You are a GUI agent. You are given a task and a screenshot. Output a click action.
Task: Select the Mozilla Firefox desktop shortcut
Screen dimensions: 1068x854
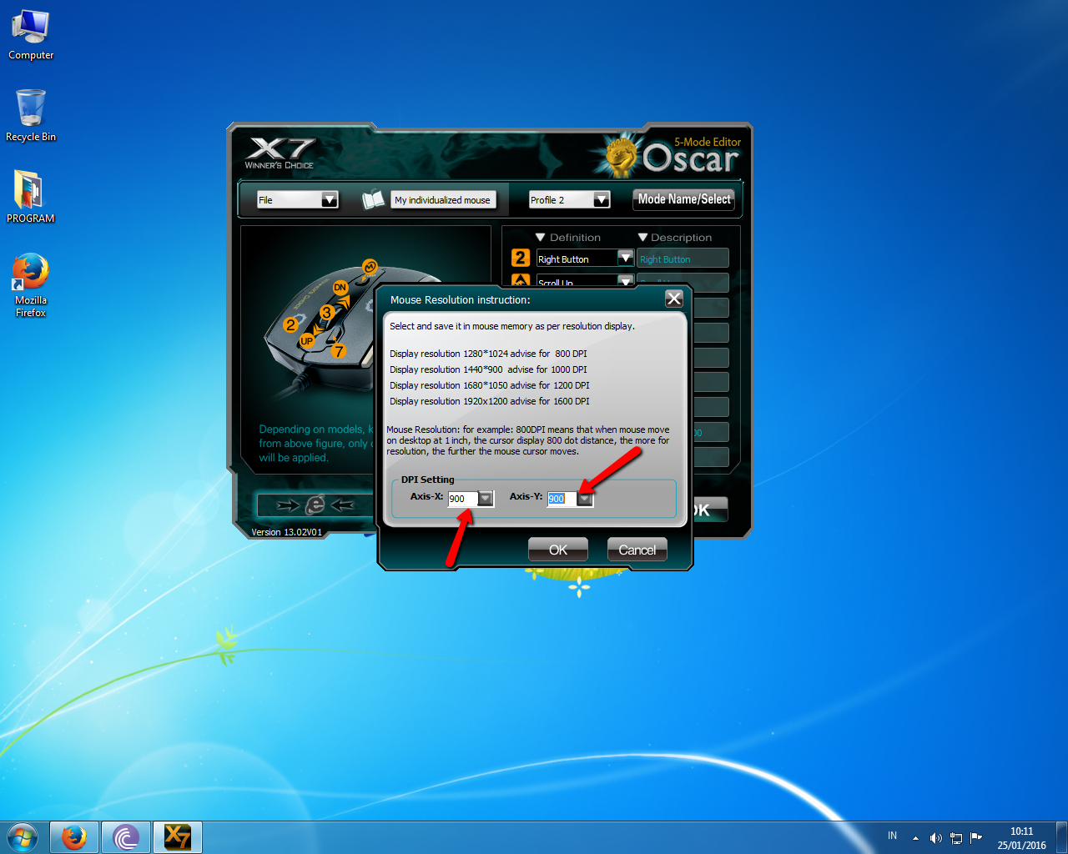[x=31, y=285]
